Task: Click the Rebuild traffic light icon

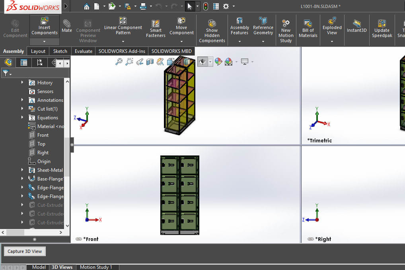Action: pos(206,6)
